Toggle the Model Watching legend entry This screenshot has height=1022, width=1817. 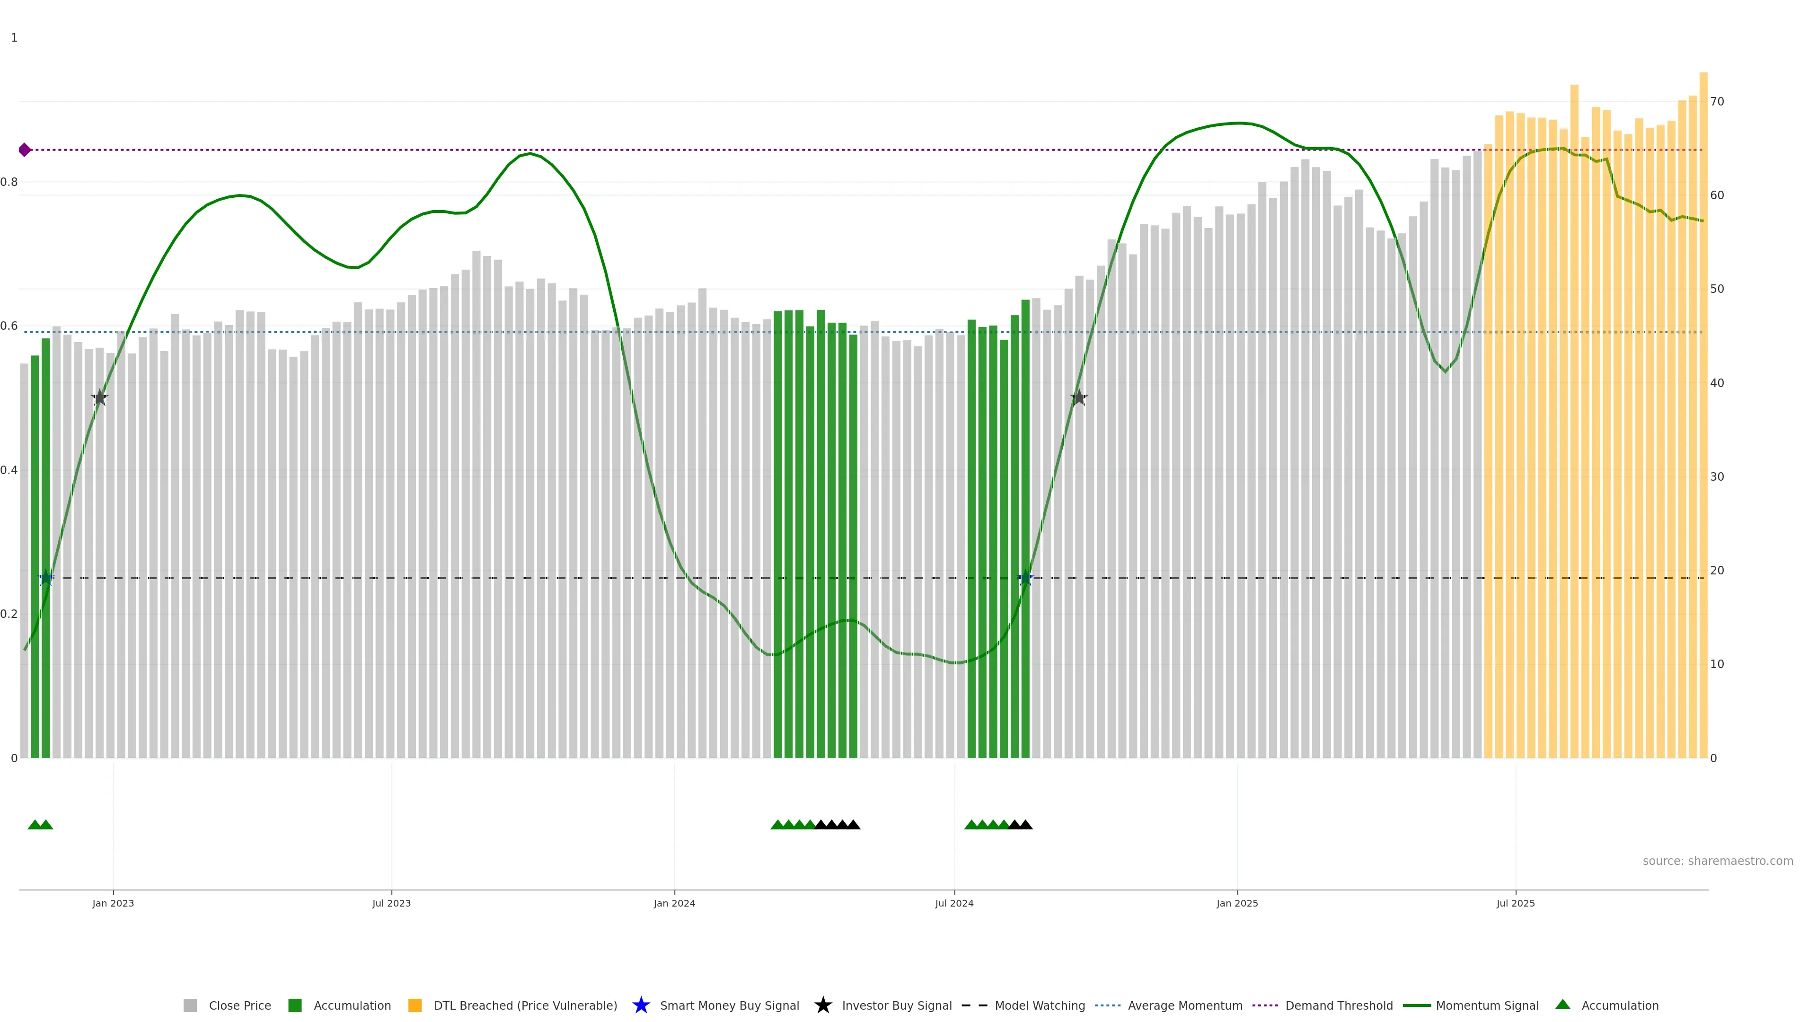pyautogui.click(x=1039, y=1005)
